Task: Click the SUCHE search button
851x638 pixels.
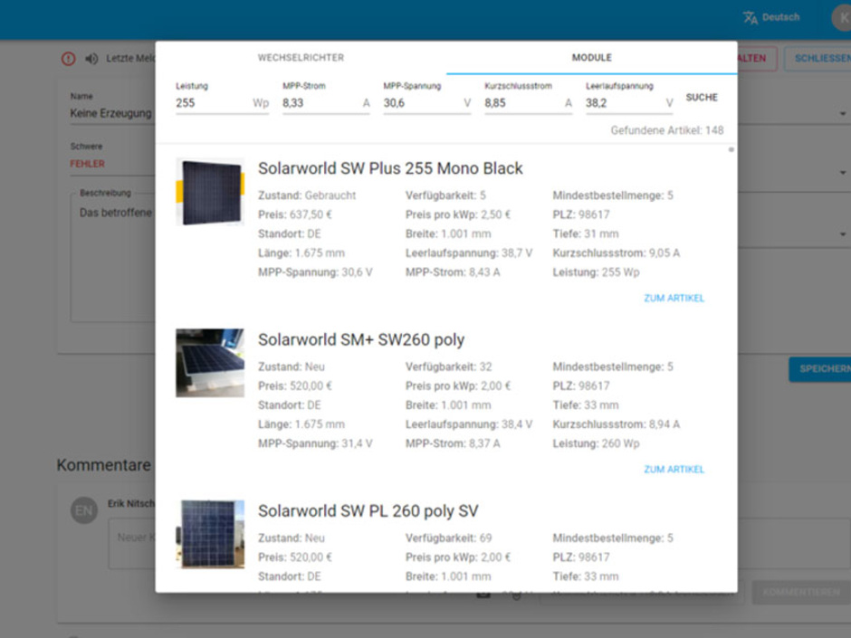Action: point(701,97)
